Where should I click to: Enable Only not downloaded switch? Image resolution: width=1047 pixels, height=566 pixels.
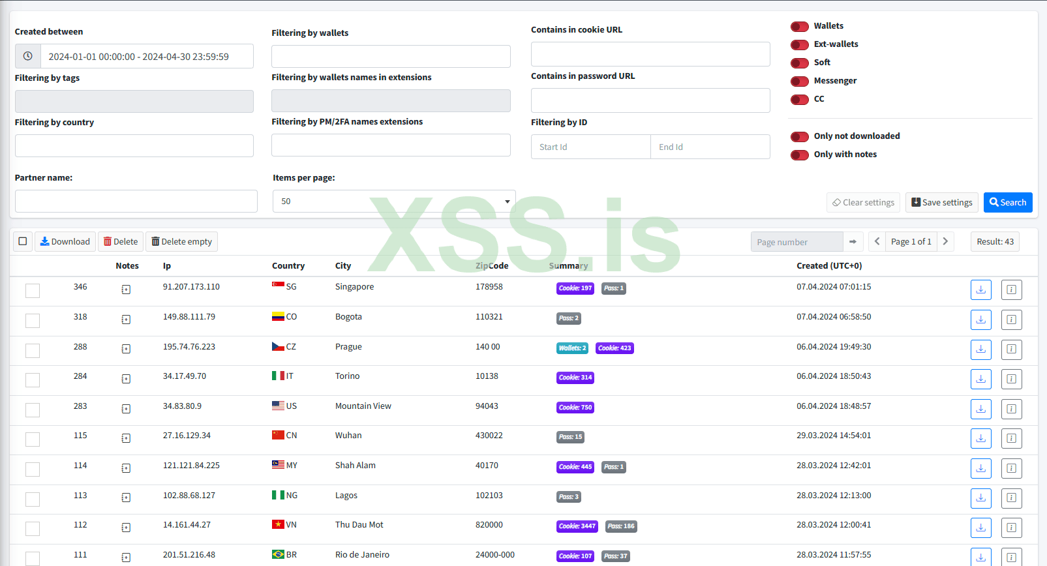pos(799,137)
